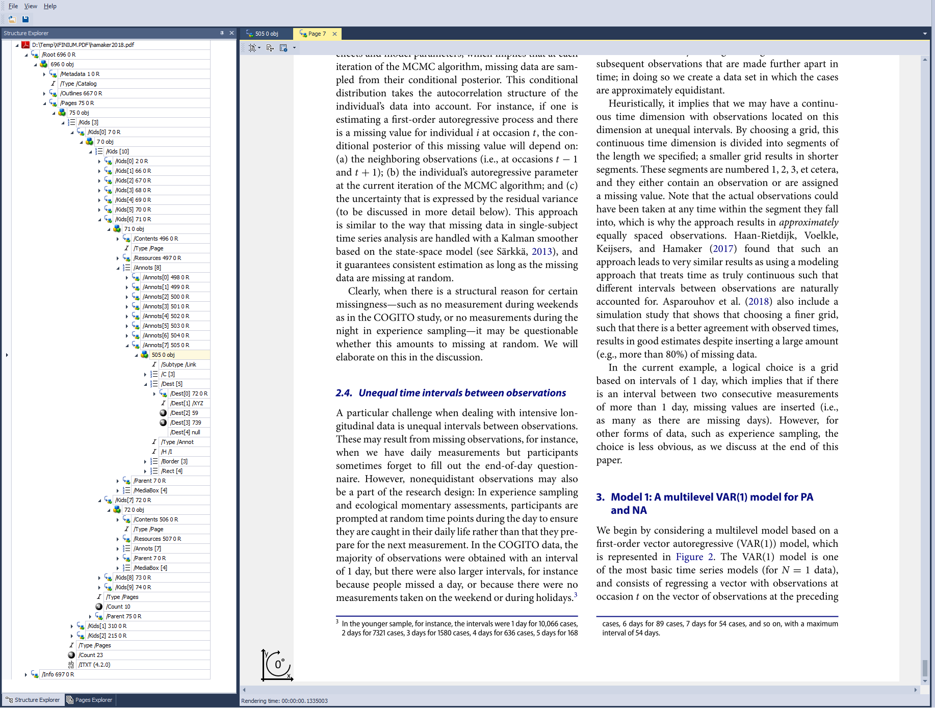Pin the Structure Explorer panel
This screenshot has width=935, height=708.
222,33
